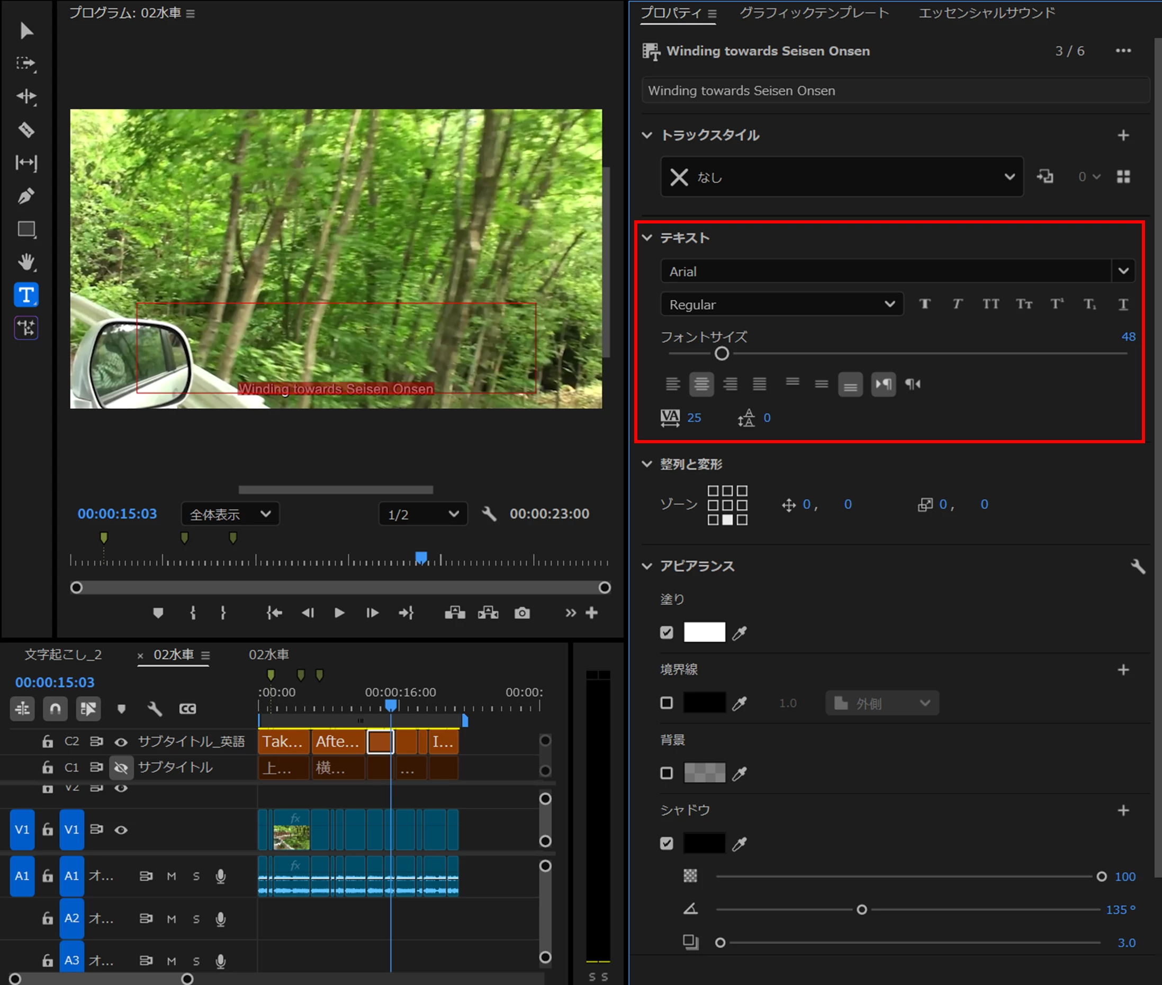
Task: Enable the stroke (境界線) checkbox
Action: click(666, 702)
